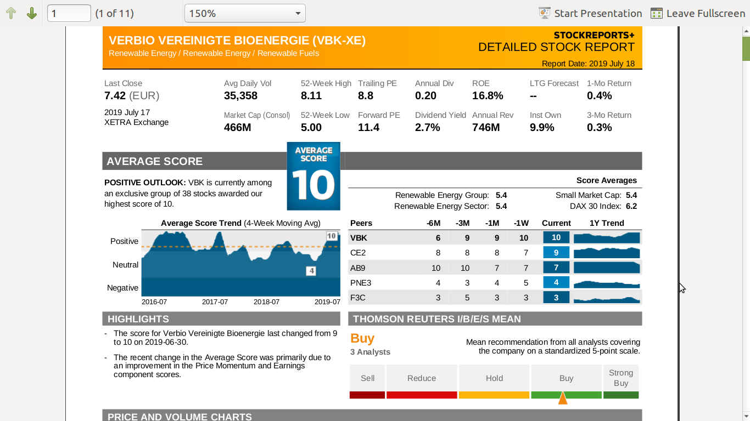Start Presentation mode
This screenshot has width=750, height=421.
(590, 13)
